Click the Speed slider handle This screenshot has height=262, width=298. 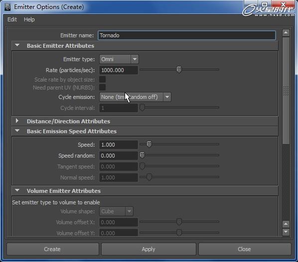(149, 144)
